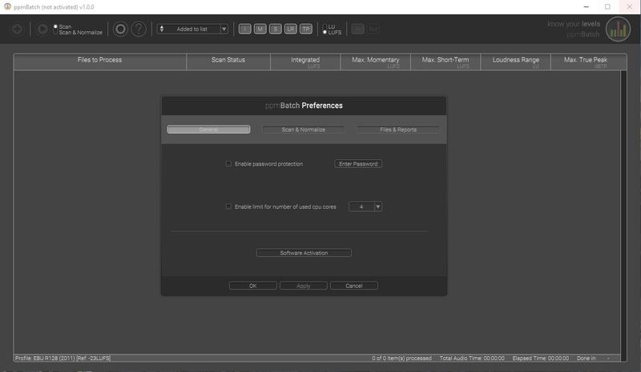The image size is (641, 372).
Task: Select the Scan & Normalize radio option
Action: point(55,33)
